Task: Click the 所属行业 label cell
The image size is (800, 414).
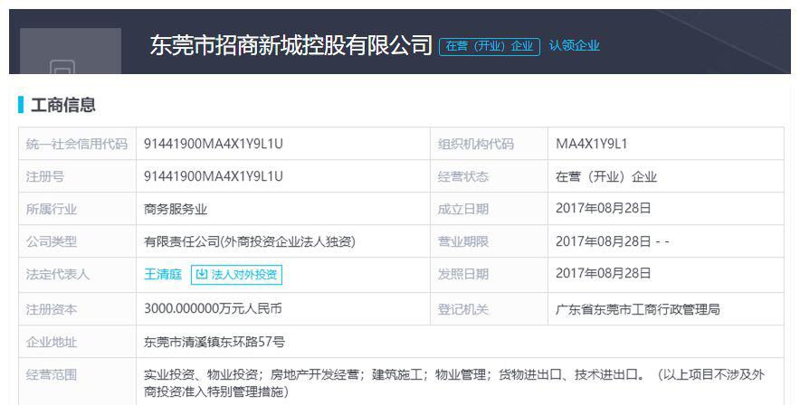Action: (x=78, y=209)
